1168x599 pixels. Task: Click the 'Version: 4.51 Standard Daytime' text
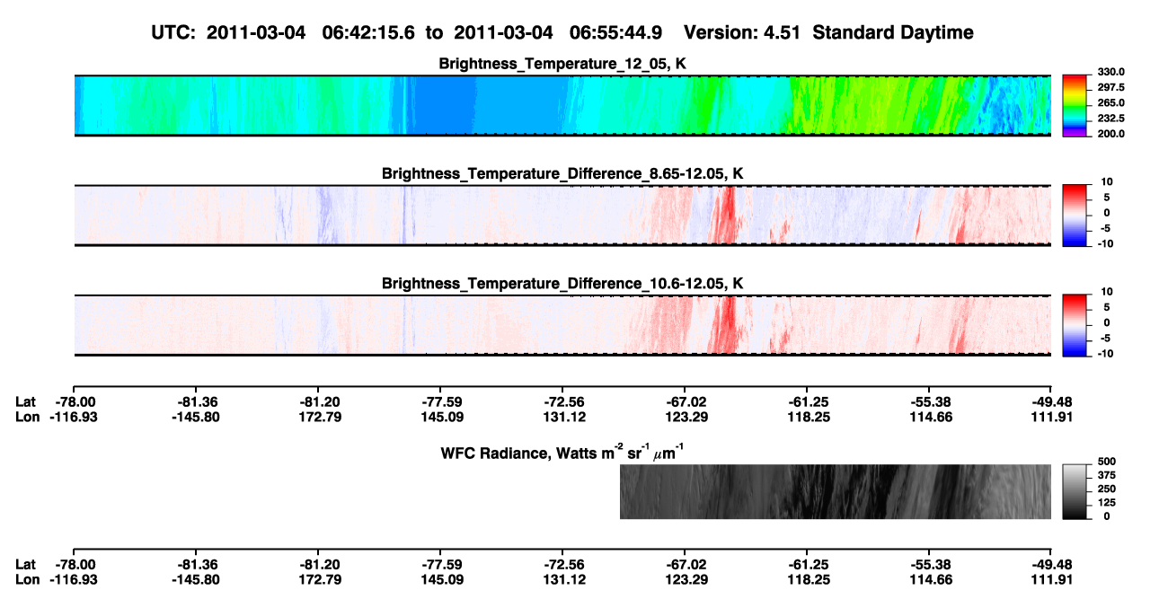[828, 32]
